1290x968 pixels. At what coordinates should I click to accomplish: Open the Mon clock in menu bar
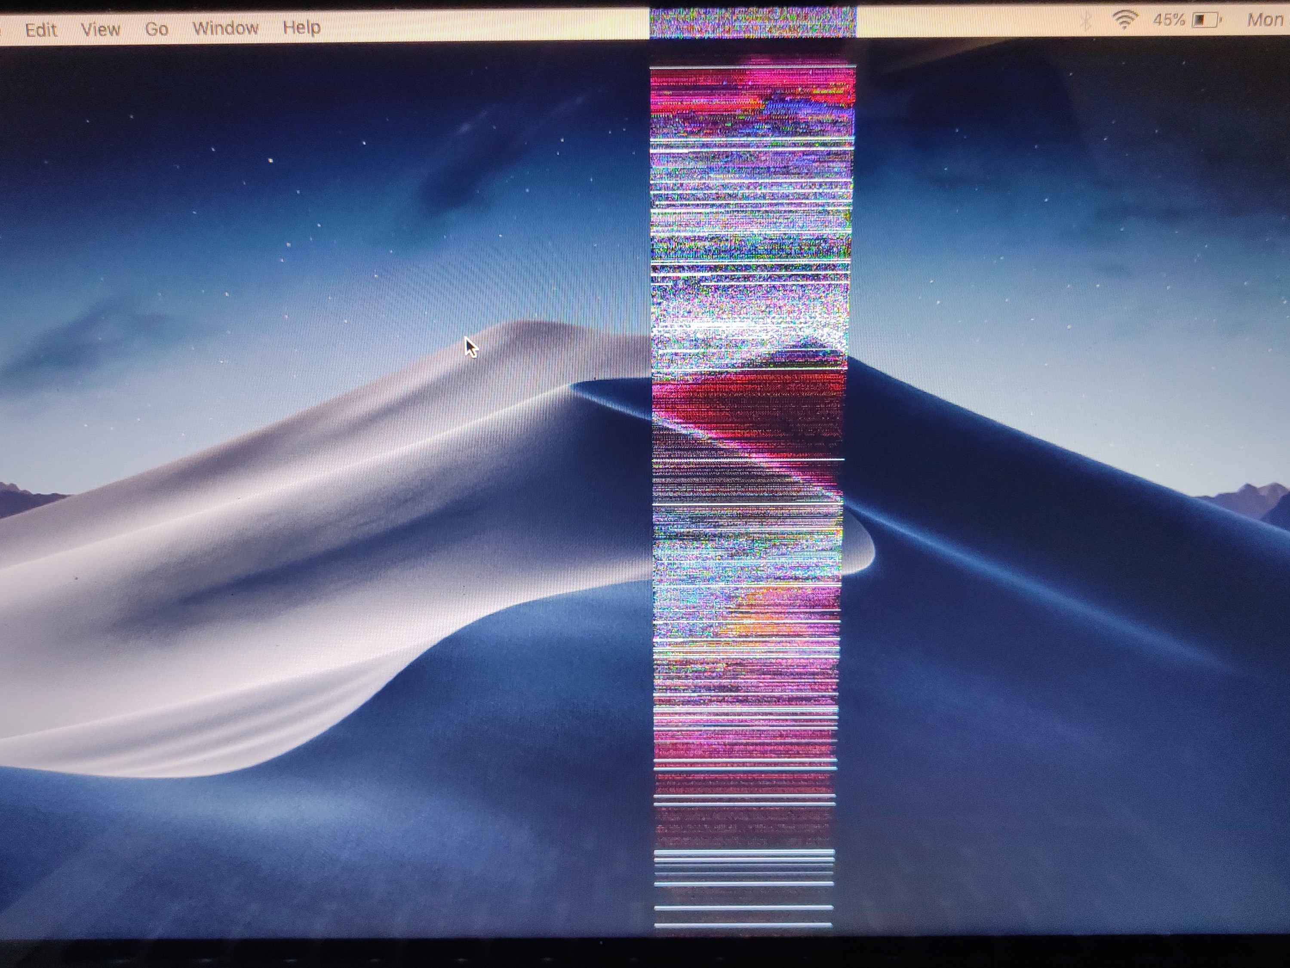click(1264, 20)
